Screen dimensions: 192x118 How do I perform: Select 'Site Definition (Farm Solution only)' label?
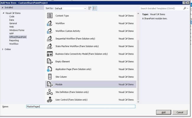(72, 92)
